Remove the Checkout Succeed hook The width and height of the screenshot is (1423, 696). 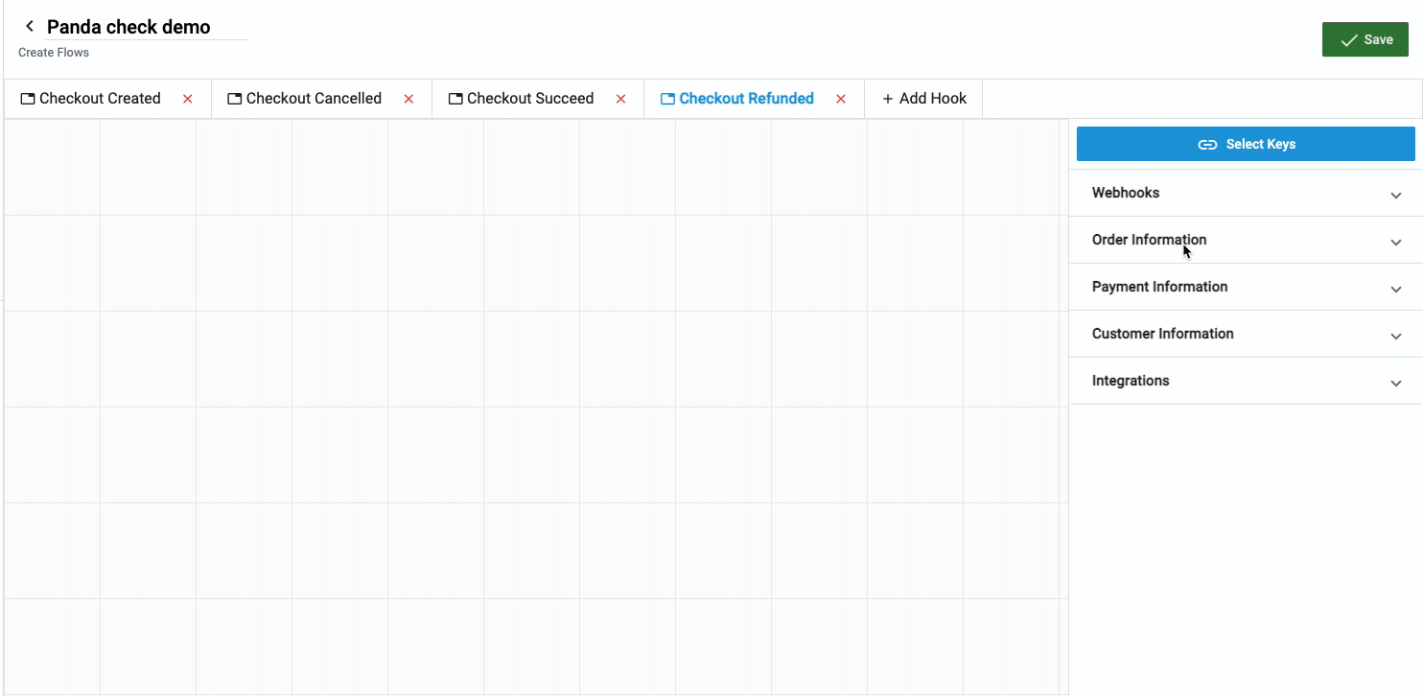pos(620,99)
